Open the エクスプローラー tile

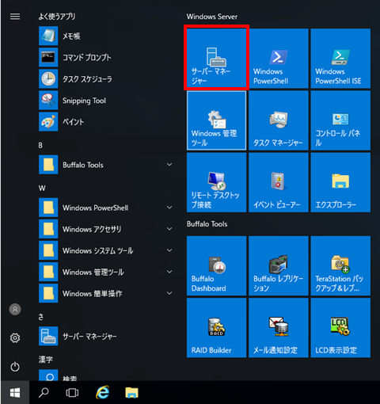[x=340, y=182]
